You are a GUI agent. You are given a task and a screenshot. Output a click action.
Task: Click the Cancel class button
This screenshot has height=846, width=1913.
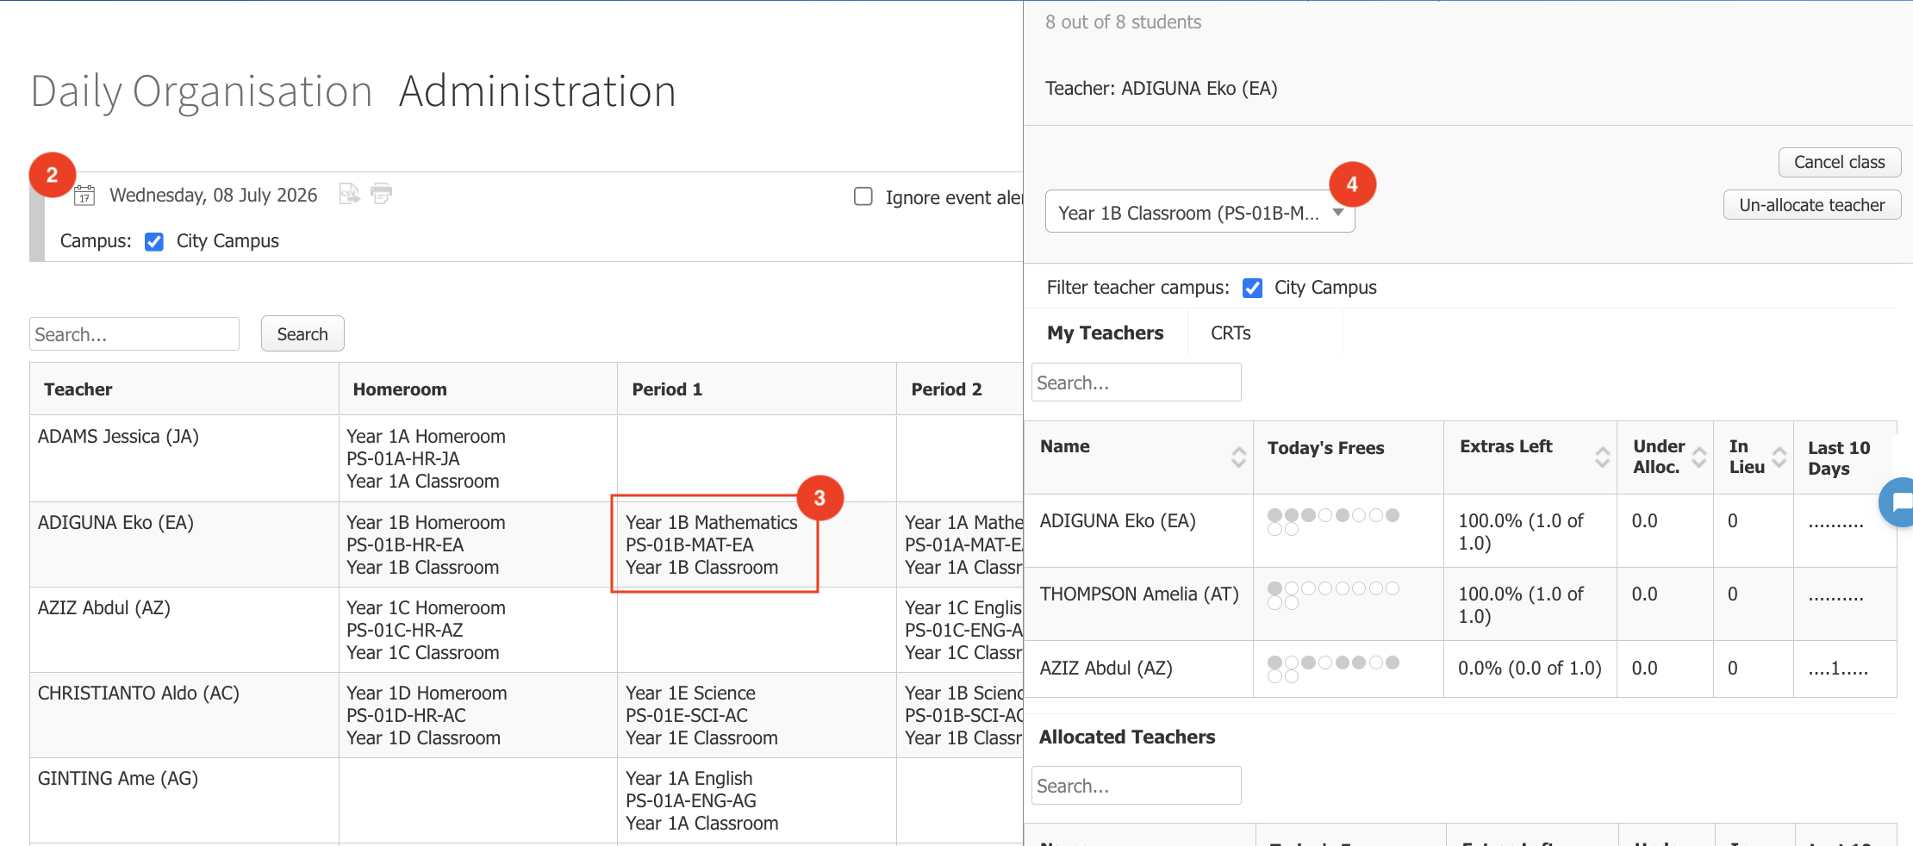click(x=1839, y=162)
